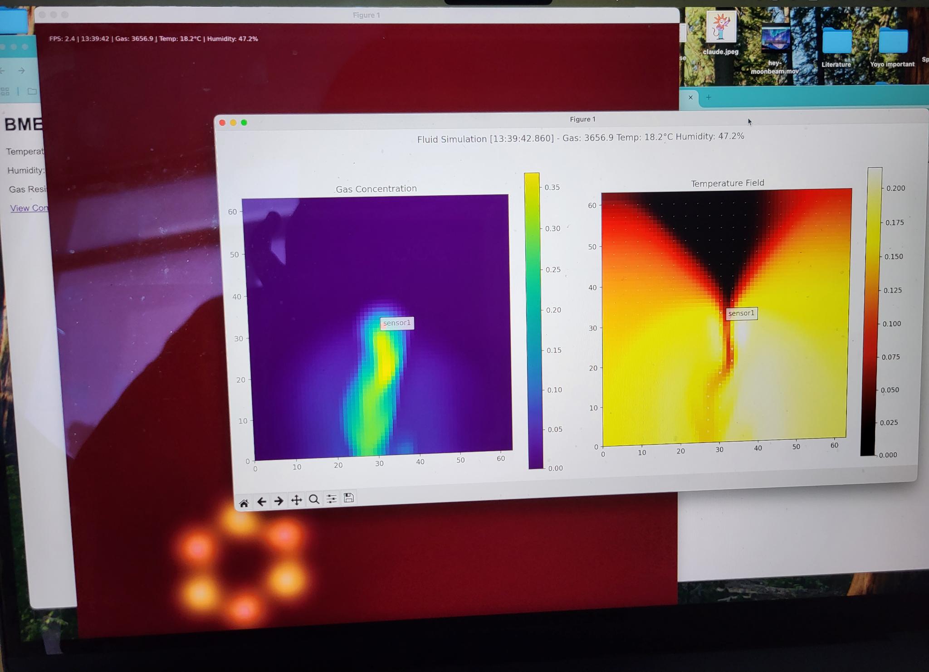
Task: Click the Save figure floppy disk icon
Action: click(x=349, y=498)
